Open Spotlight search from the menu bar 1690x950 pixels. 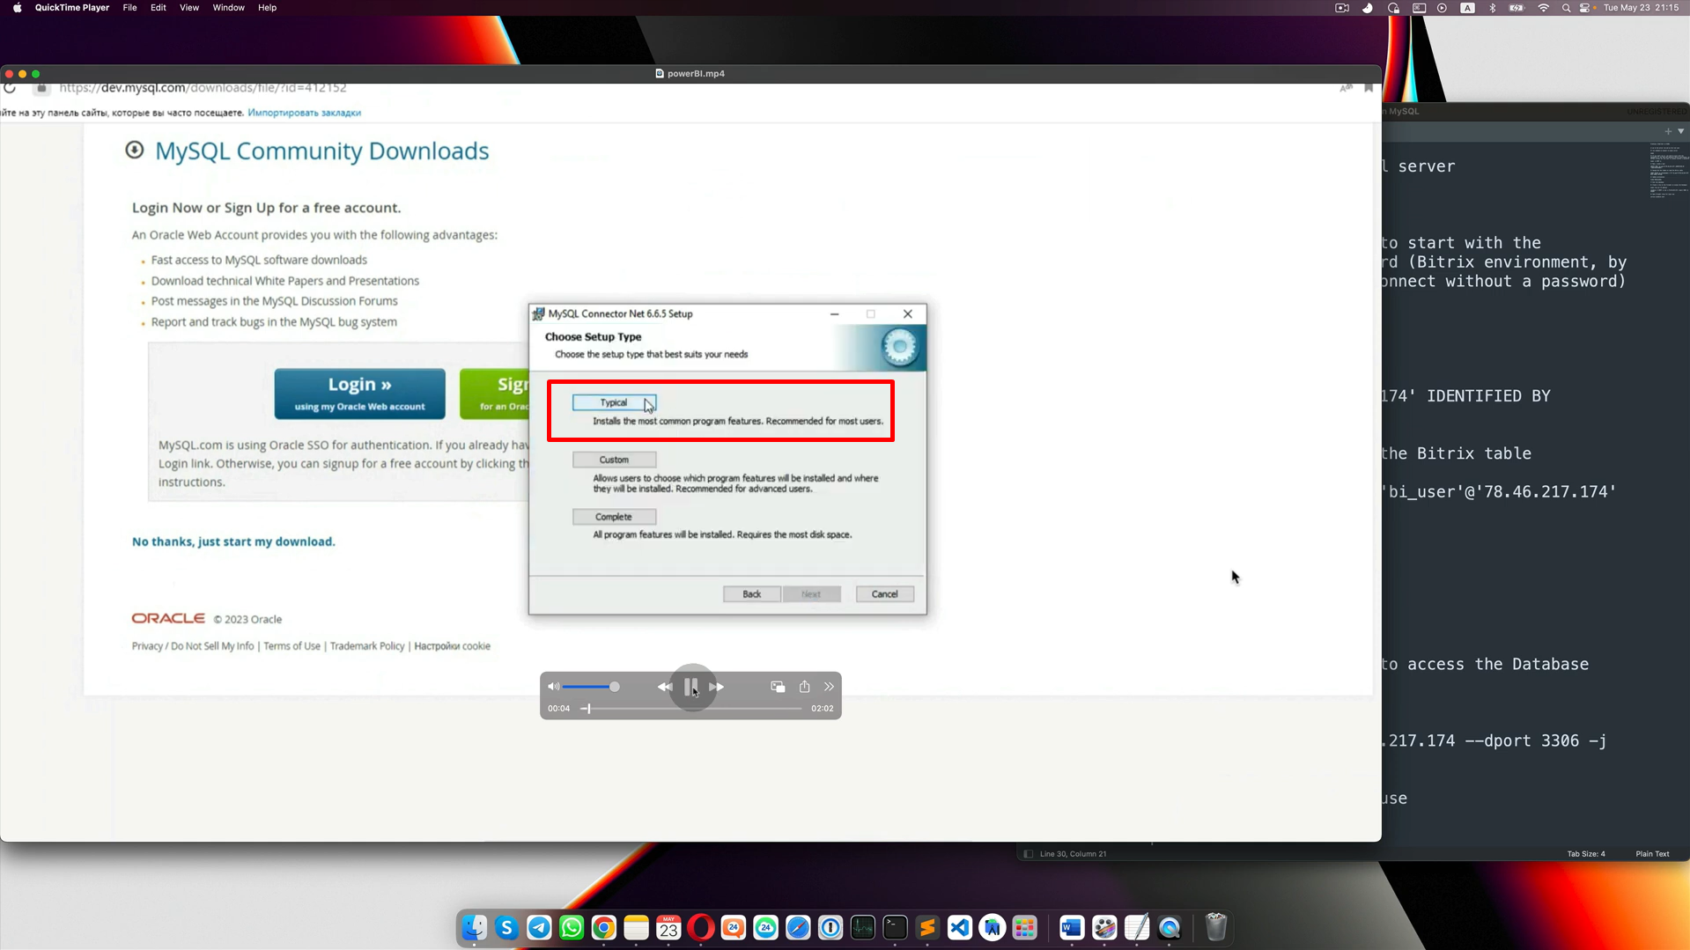pyautogui.click(x=1566, y=8)
